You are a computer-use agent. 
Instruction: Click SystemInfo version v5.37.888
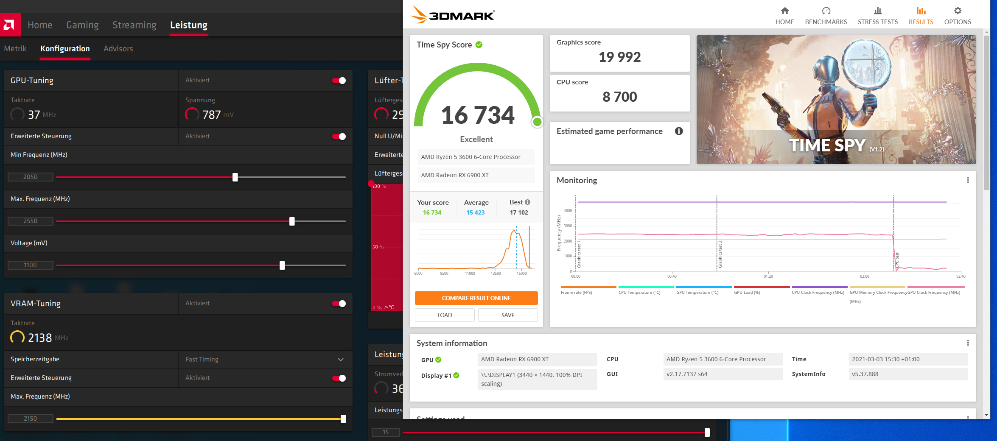908,374
